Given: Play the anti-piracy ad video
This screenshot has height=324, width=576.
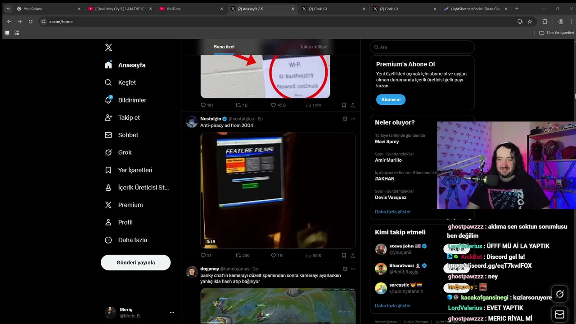Looking at the screenshot, I should tap(278, 190).
